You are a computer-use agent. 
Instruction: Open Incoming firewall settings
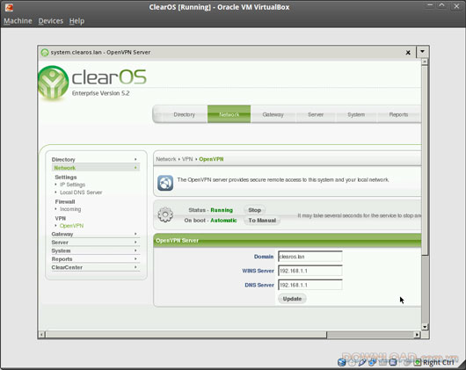70,209
